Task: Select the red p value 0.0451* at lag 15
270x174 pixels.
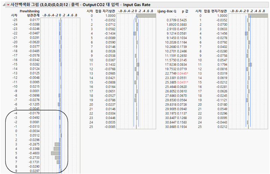Action: point(183,82)
